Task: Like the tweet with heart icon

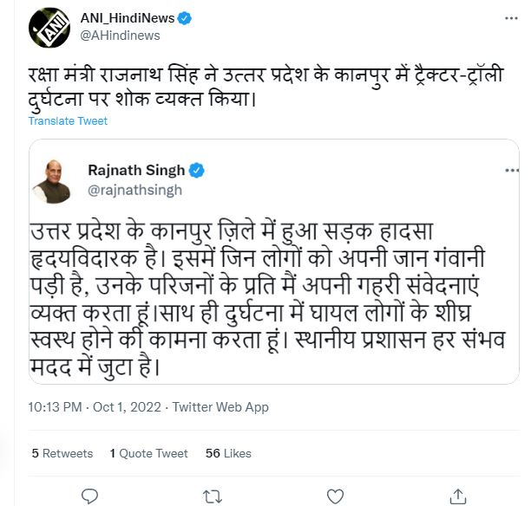Action: pos(334,495)
